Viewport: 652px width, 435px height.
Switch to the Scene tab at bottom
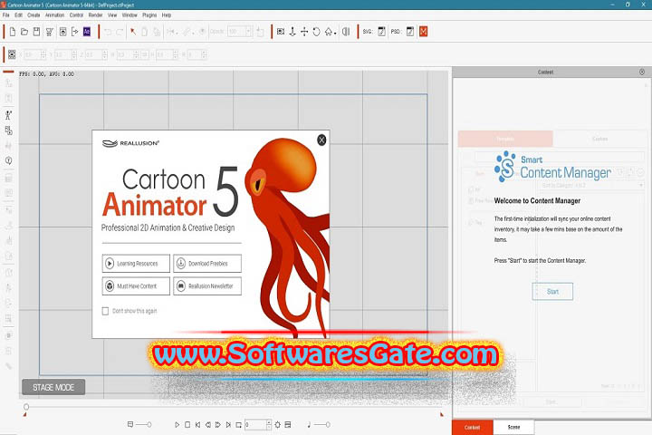[x=514, y=427]
